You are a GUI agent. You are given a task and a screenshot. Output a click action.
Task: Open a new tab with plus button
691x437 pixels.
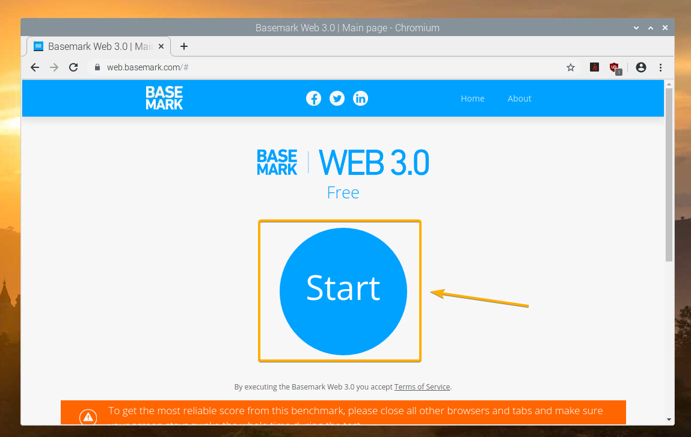tap(184, 46)
